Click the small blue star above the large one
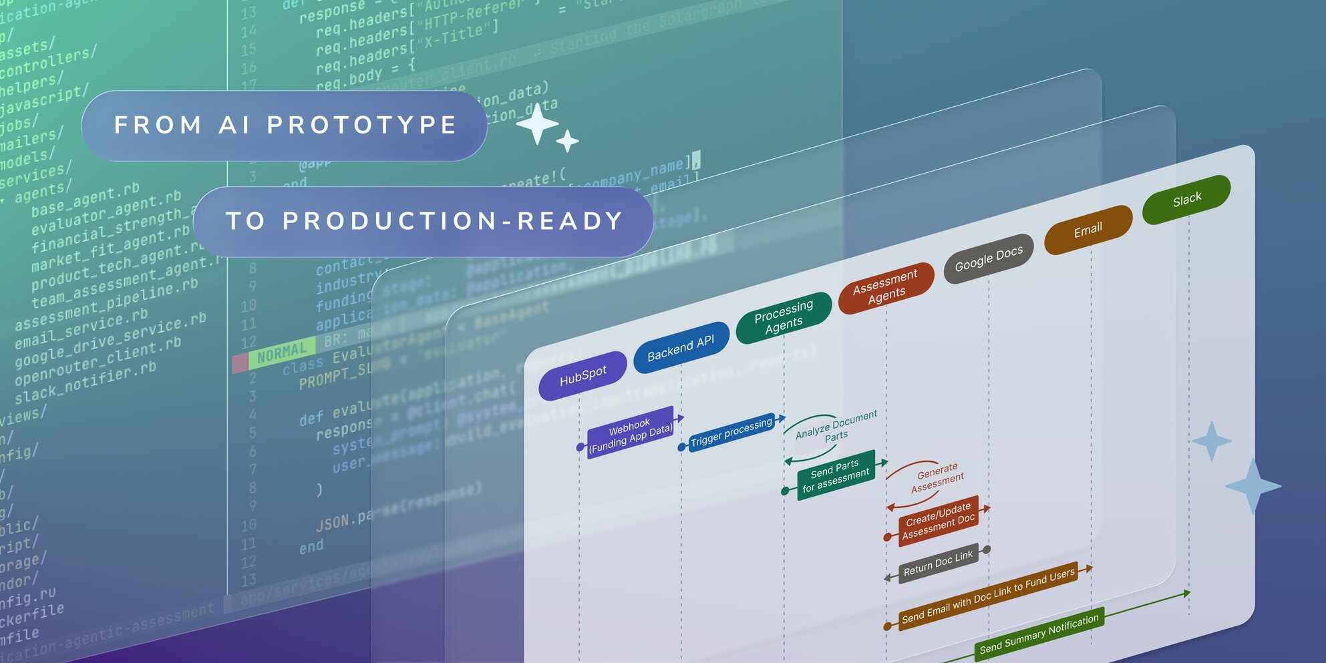Image resolution: width=1326 pixels, height=663 pixels. point(1211,441)
